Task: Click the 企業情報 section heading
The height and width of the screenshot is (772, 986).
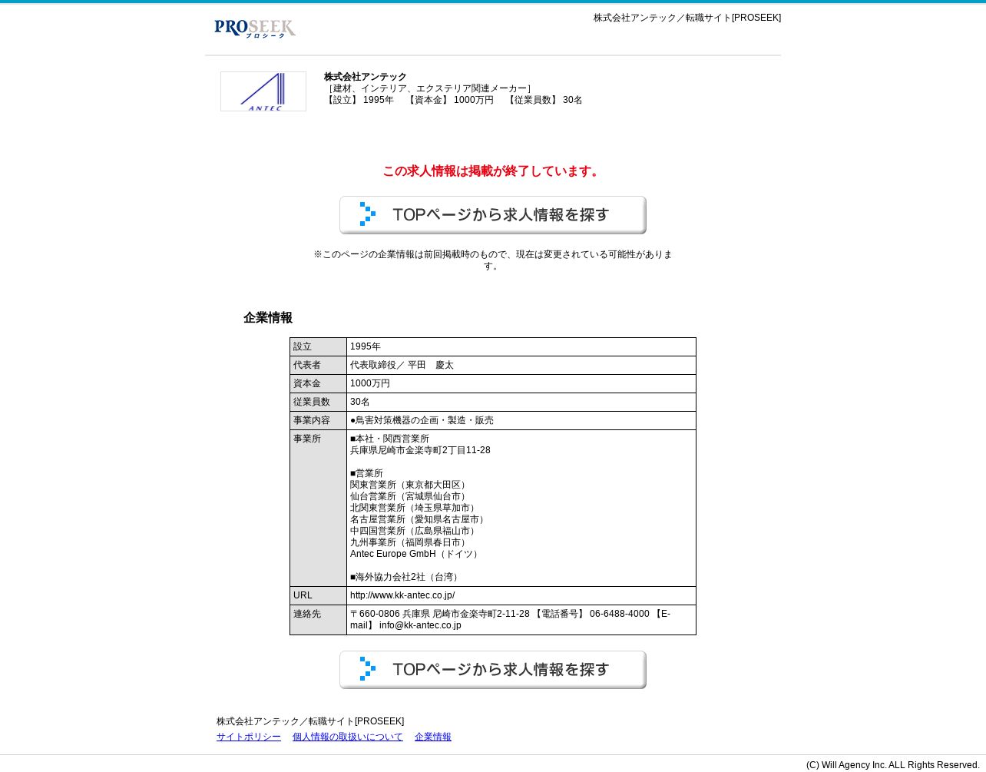Action: coord(268,318)
